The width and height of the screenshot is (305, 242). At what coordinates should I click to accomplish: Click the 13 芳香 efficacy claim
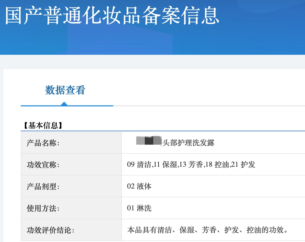point(191,165)
